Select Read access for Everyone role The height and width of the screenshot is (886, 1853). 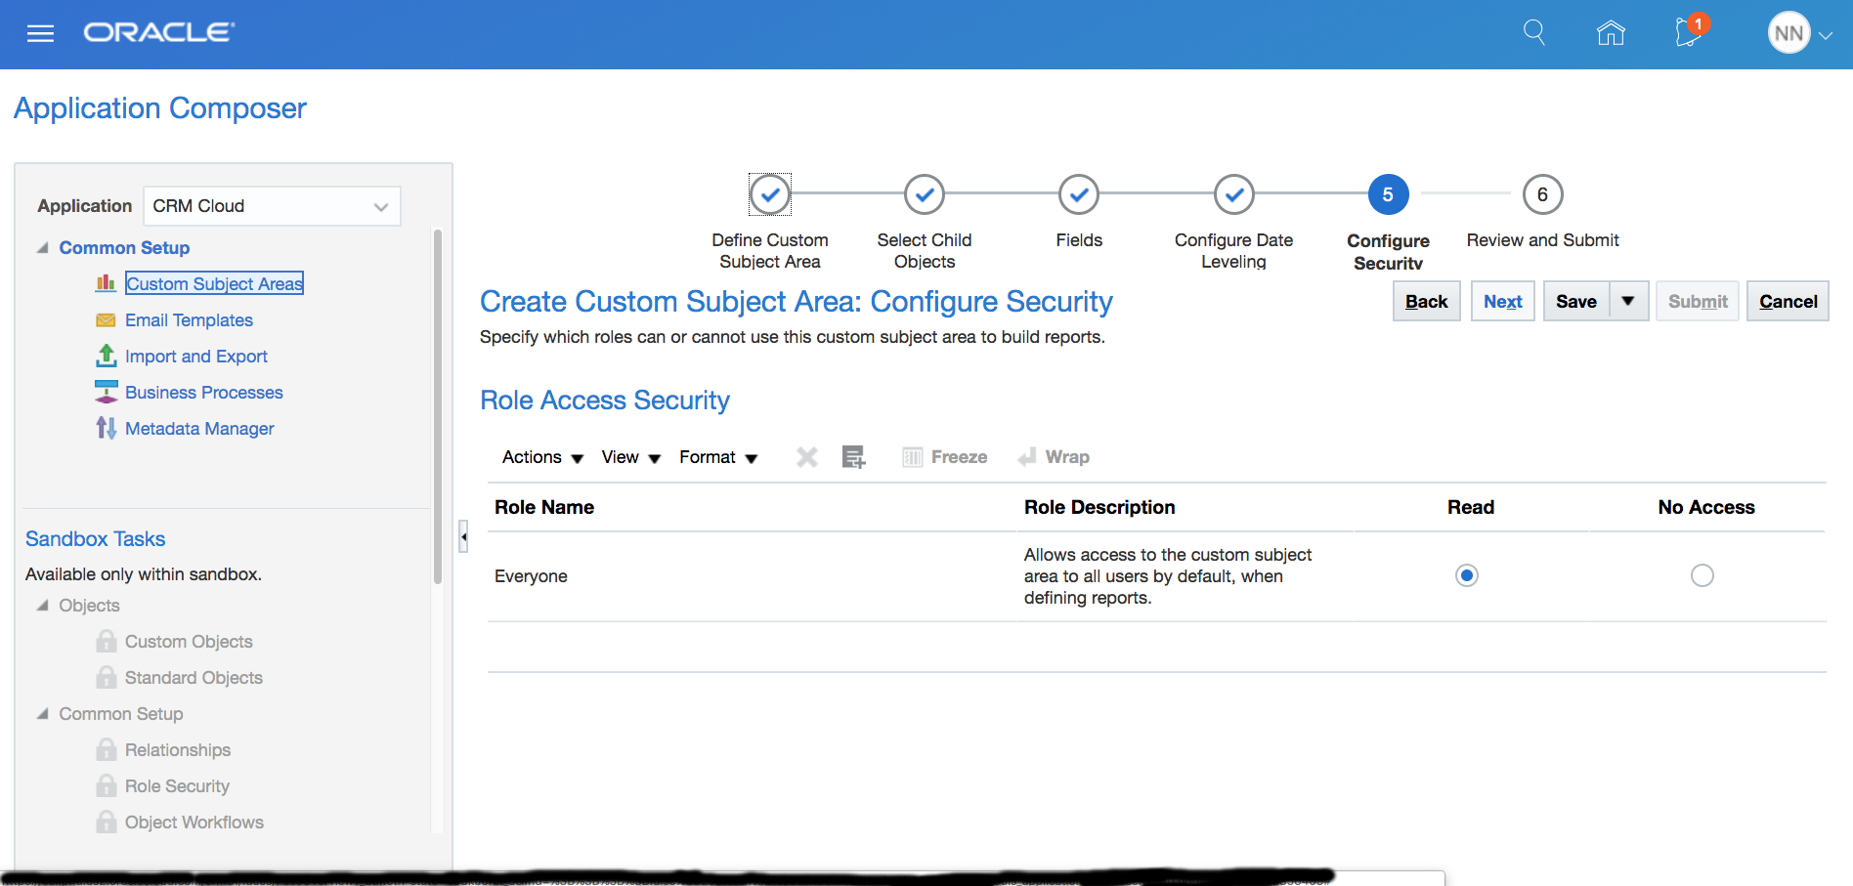(1466, 575)
